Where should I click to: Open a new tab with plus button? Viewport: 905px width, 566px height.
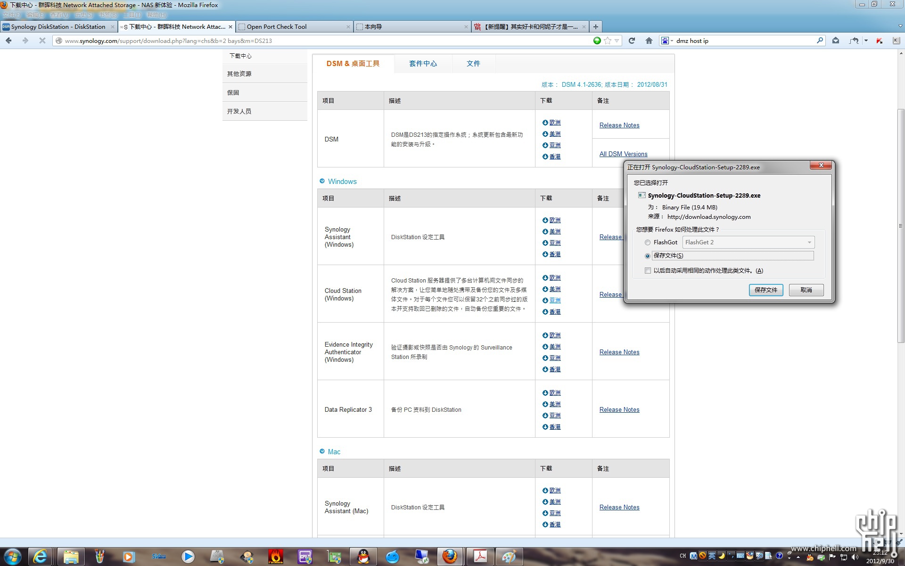click(x=596, y=27)
